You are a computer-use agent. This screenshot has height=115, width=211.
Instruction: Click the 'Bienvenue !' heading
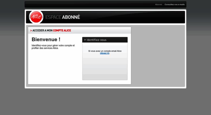click(x=46, y=39)
